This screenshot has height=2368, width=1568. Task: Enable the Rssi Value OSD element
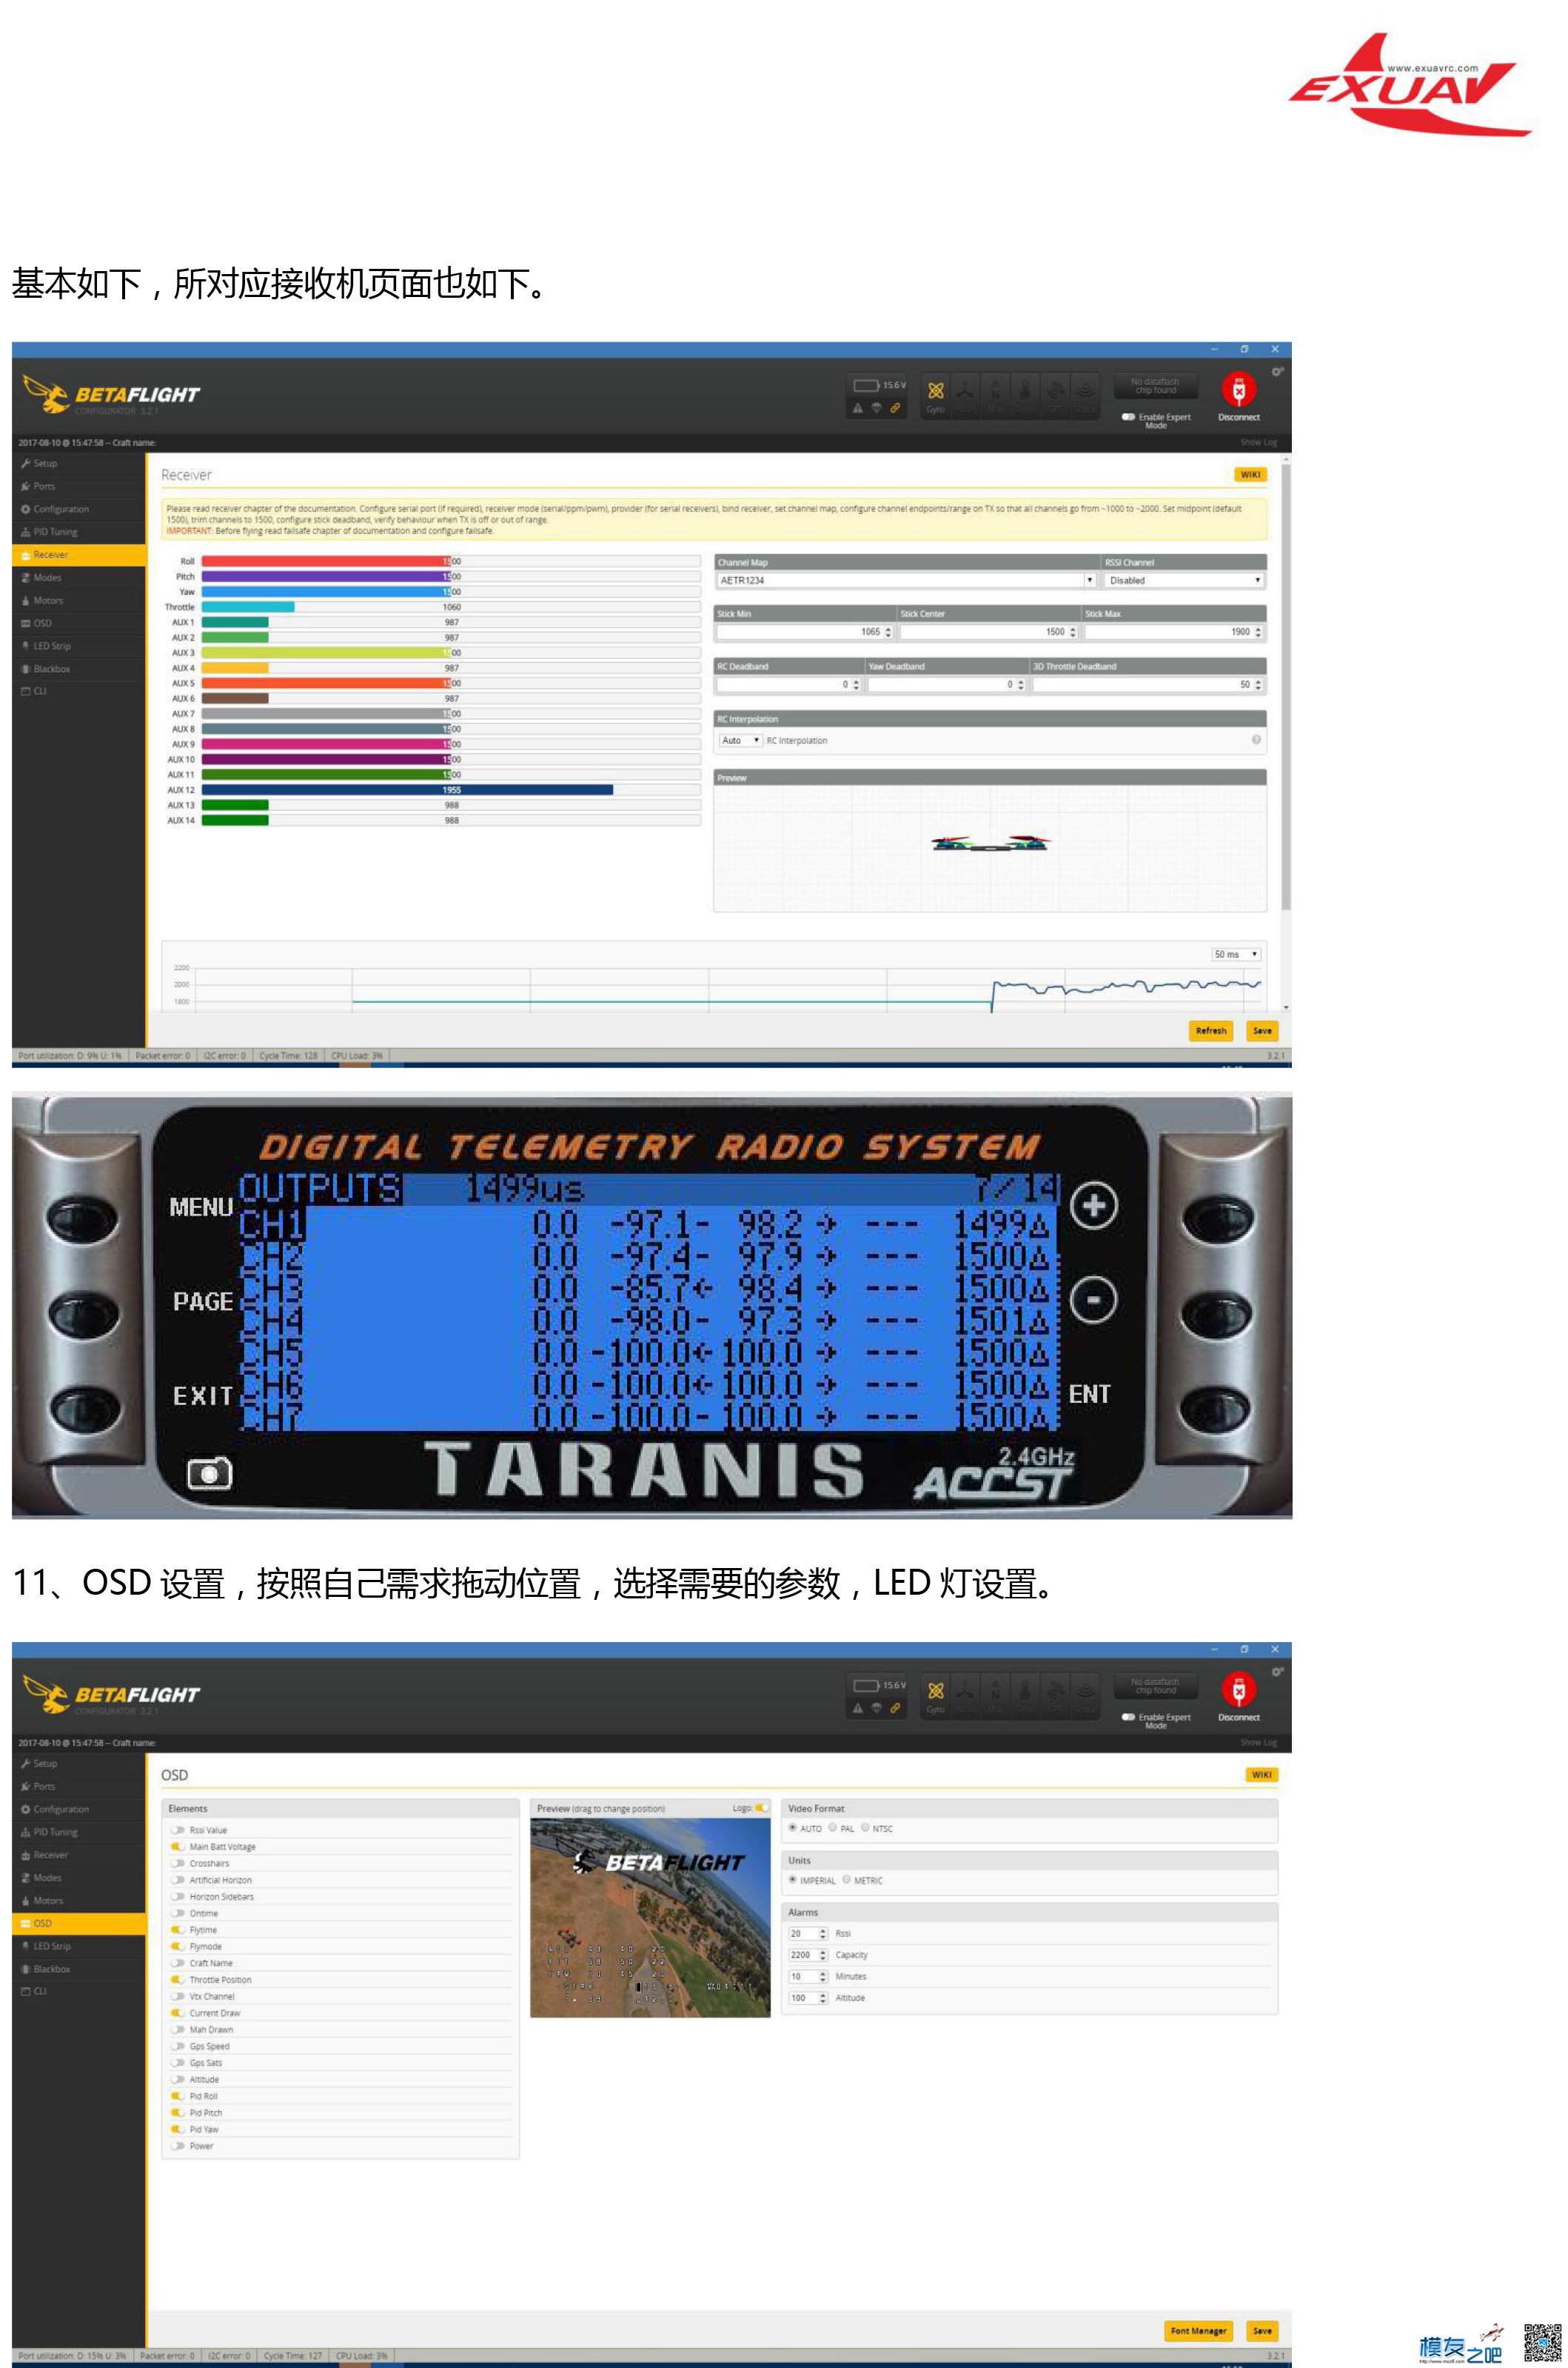[x=177, y=1830]
